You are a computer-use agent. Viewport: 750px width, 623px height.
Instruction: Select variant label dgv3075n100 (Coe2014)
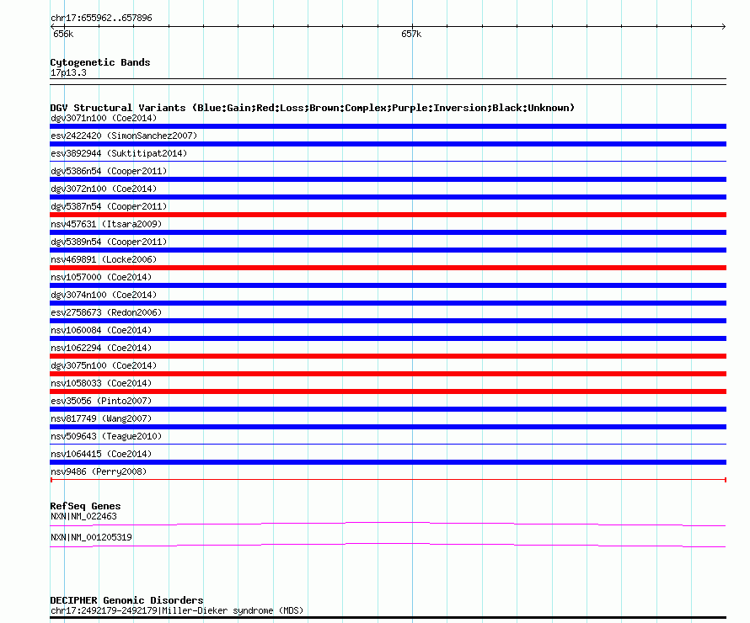(104, 365)
